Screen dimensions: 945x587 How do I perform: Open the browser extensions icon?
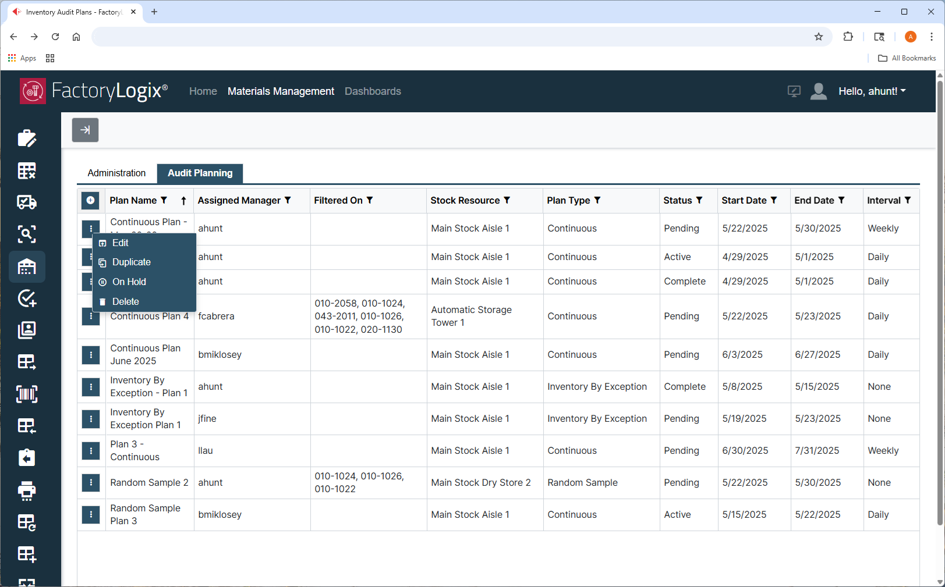(848, 37)
